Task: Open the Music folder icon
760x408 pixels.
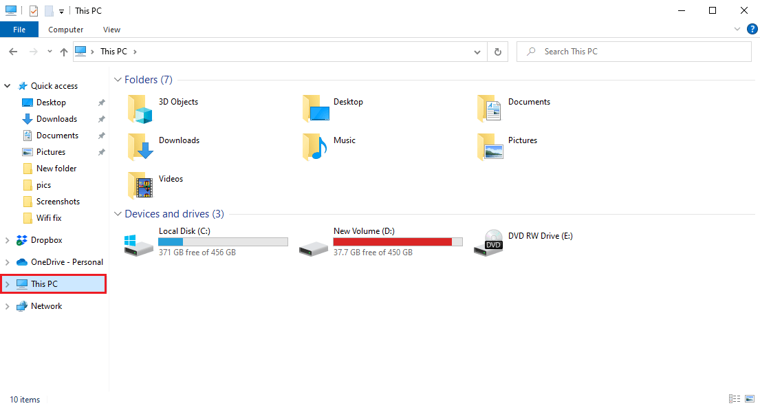Action: 314,147
